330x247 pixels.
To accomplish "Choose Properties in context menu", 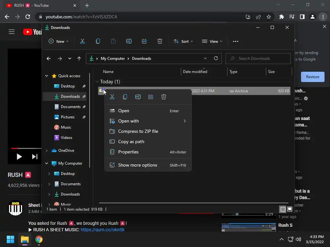I will point(148,152).
